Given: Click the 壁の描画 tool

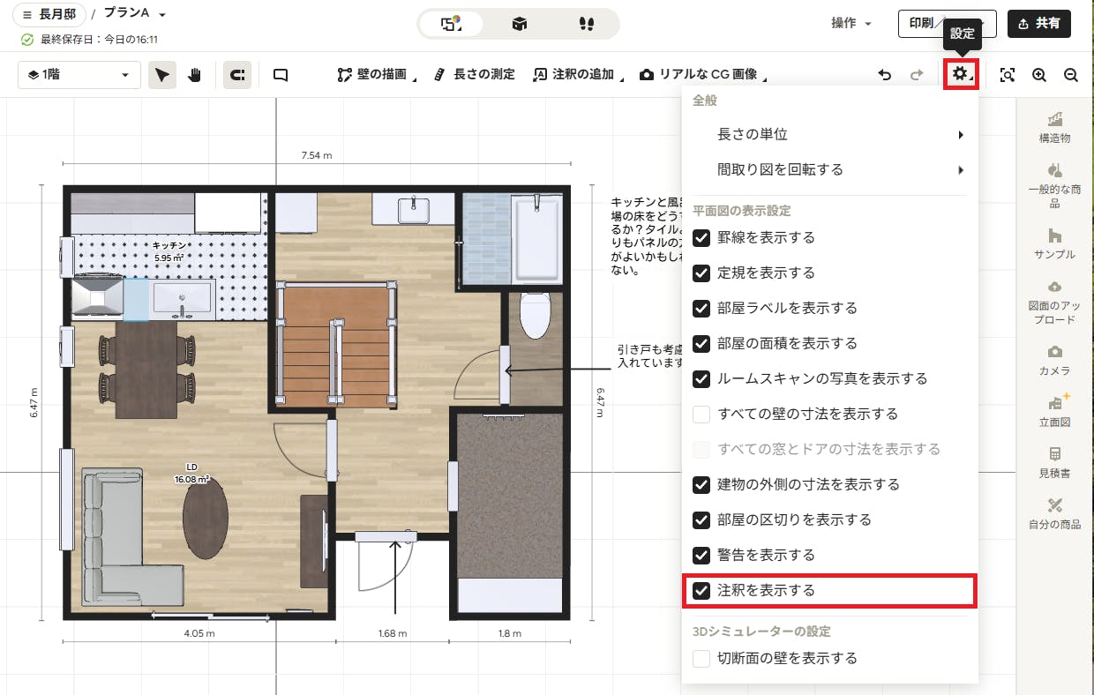Looking at the screenshot, I should tap(377, 75).
